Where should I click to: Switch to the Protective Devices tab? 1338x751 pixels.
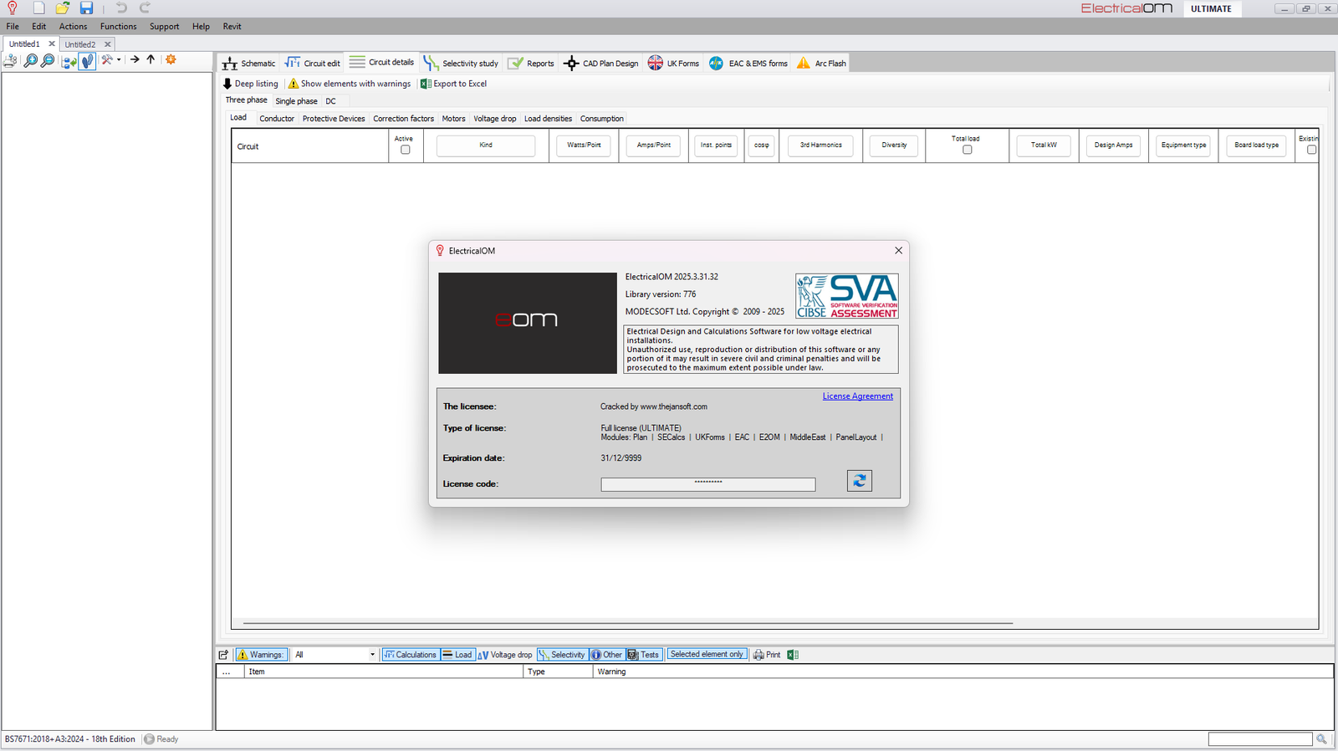[x=334, y=119]
